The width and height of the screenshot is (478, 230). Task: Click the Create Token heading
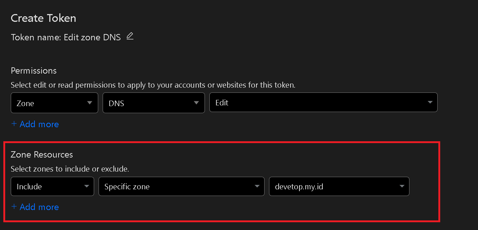[43, 18]
